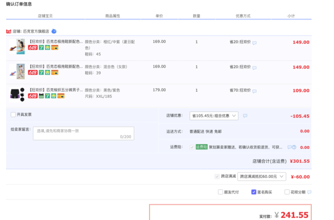
Task: Click the yellow badge on the 混合色 slipper item
Action: (x=47, y=72)
